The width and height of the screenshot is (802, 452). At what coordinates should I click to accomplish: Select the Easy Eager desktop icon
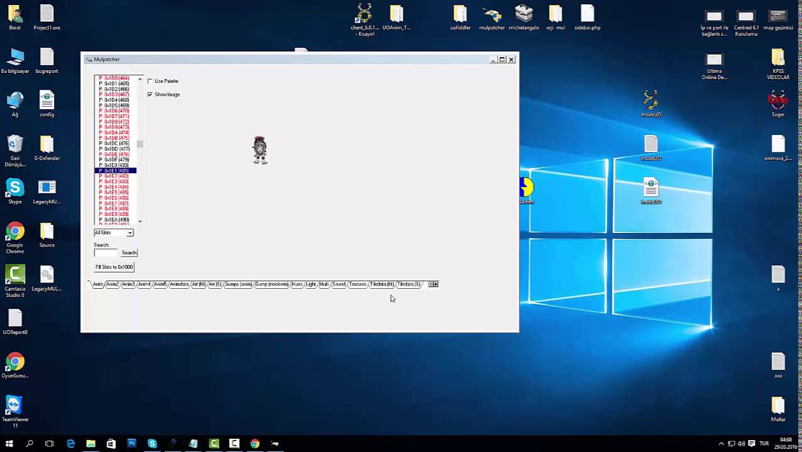(x=778, y=104)
